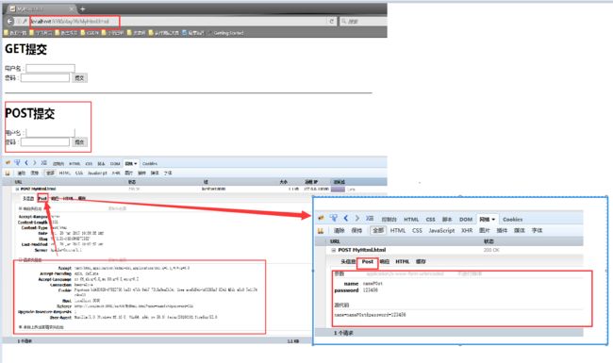Open 响应 sub-tab in enlarged inset

385,262
